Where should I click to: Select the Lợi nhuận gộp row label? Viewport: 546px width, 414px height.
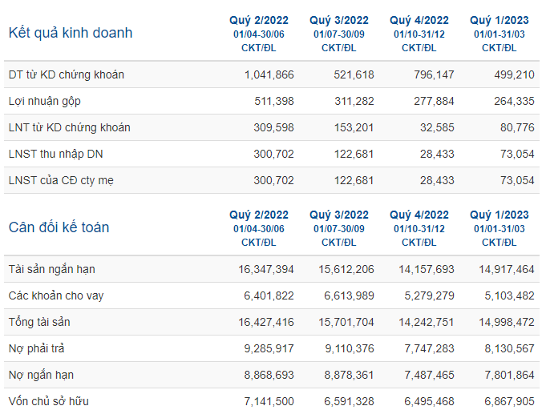tap(45, 101)
